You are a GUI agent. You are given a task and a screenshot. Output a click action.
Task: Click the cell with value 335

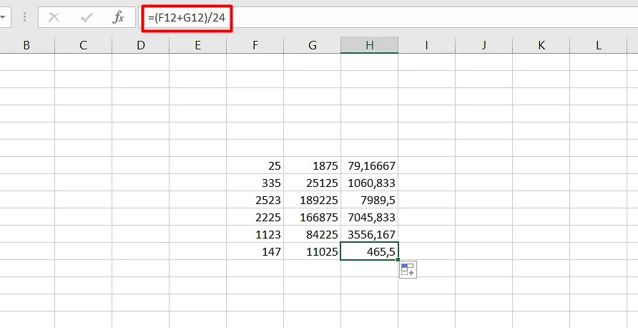coord(255,183)
